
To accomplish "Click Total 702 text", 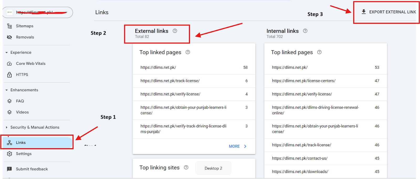I will pyautogui.click(x=275, y=37).
